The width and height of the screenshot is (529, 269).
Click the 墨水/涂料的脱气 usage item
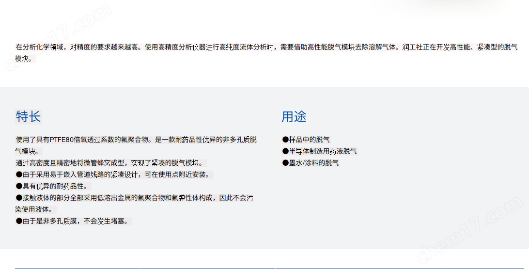(313, 163)
